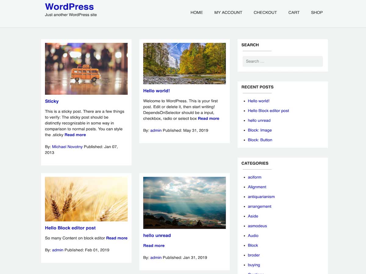This screenshot has width=366, height=274.
Task: Go to My Account page
Action: point(228,12)
